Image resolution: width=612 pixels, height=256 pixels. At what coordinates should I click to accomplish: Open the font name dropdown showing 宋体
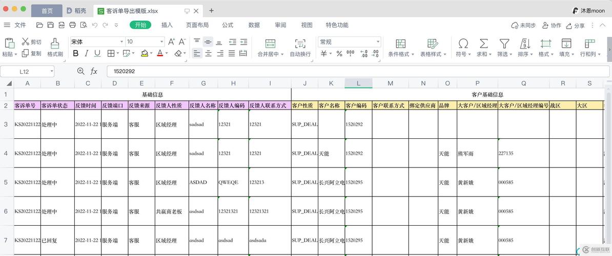click(121, 42)
